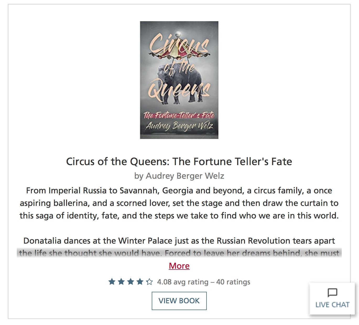Click the 40 ratings count
The image size is (359, 325).
pos(233,282)
